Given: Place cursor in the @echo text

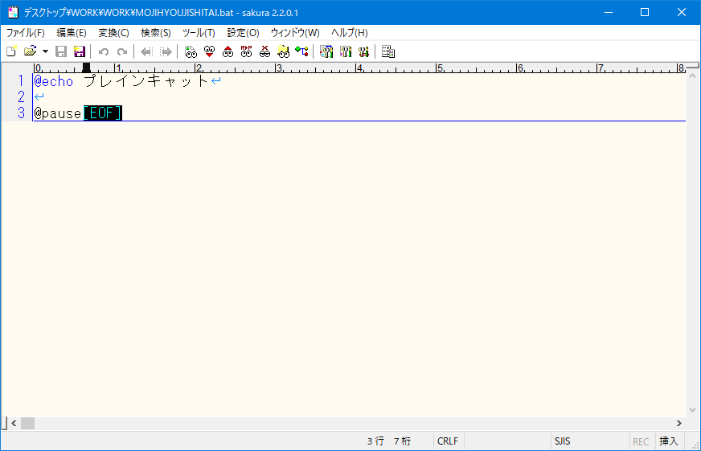Looking at the screenshot, I should click(54, 81).
